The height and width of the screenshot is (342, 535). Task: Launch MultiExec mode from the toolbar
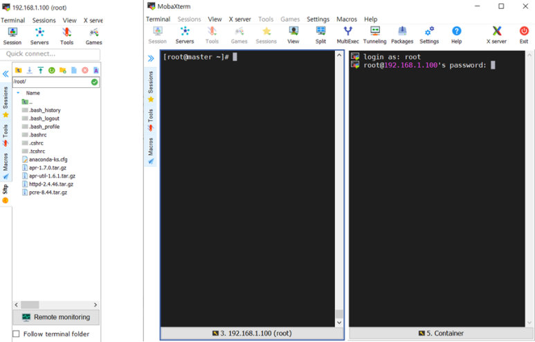point(347,35)
